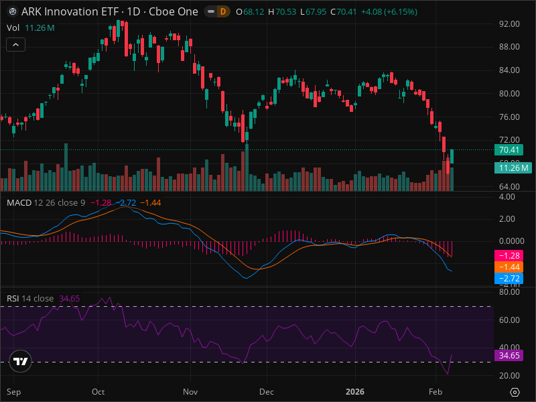Click the signal value −1.44 in legend
Viewport: 536px width, 402px height.
(150, 203)
